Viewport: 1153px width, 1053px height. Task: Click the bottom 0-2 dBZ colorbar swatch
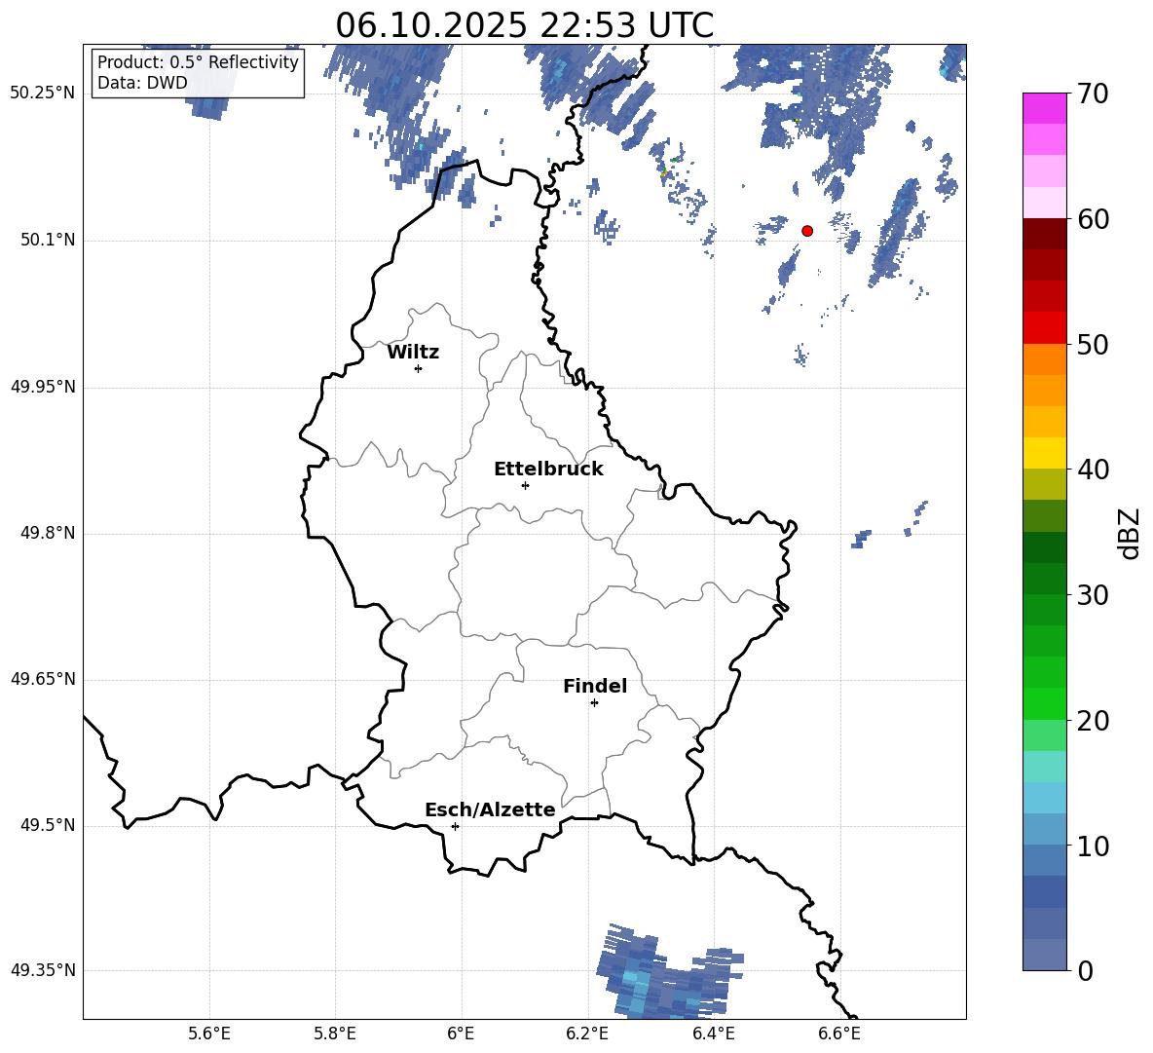(1045, 955)
